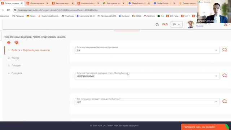This screenshot has height=130, width=231.
Task: Open the Почта bookmark
Action: tap(31, 16)
